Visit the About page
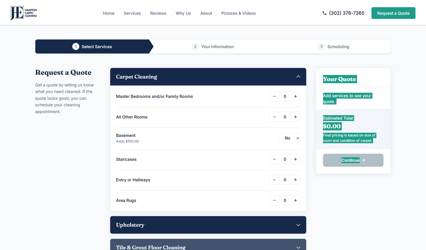This screenshot has height=250, width=426. click(x=206, y=13)
